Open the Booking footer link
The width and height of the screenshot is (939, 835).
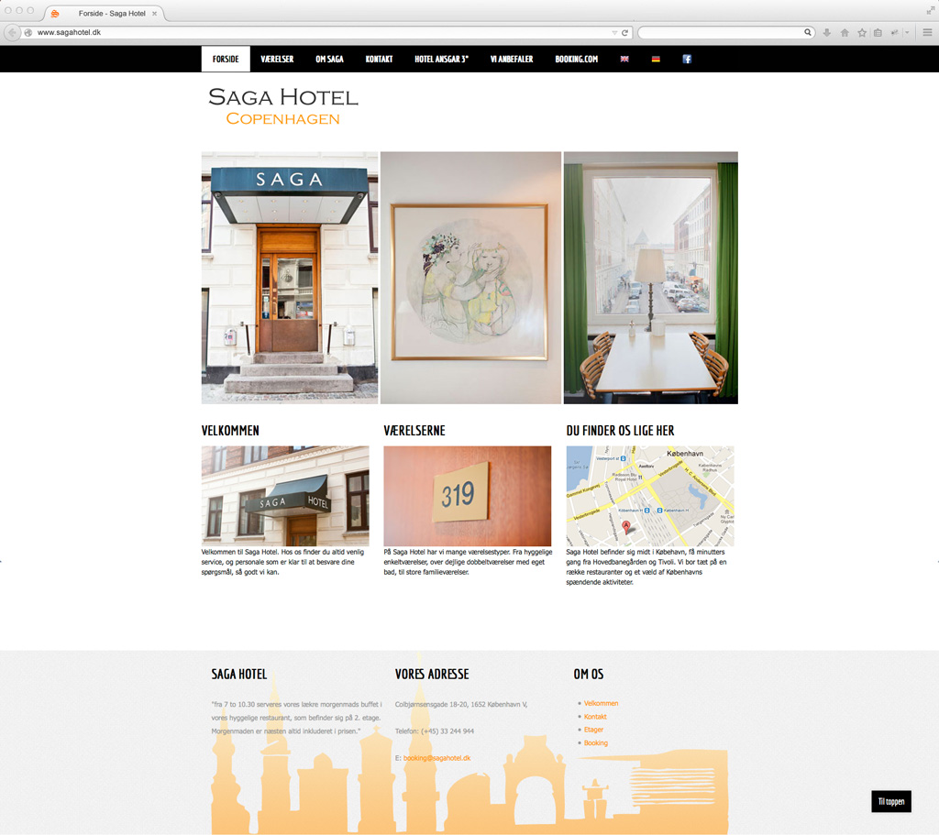point(596,742)
